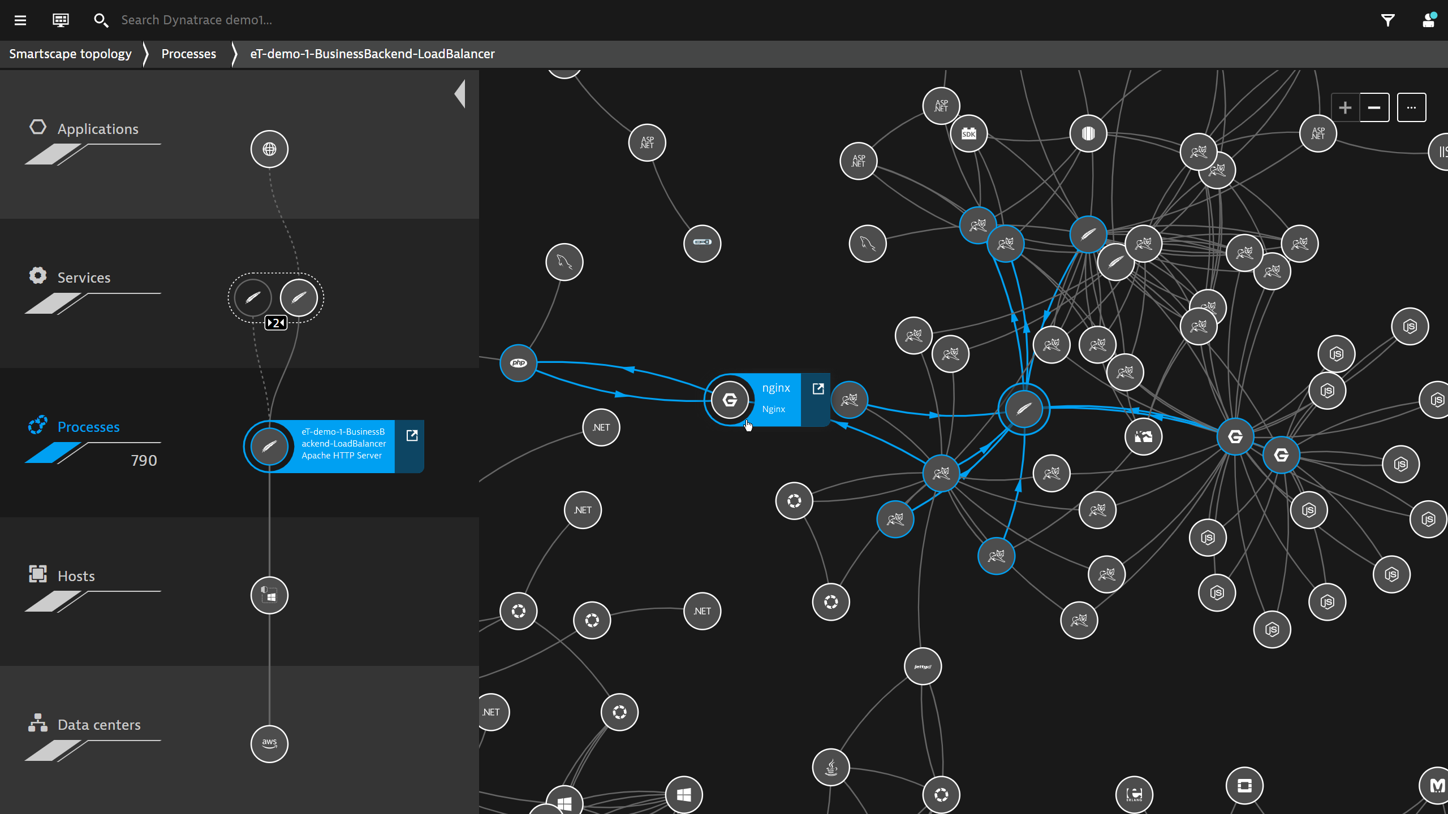Open the filter funnel icon

(1387, 20)
